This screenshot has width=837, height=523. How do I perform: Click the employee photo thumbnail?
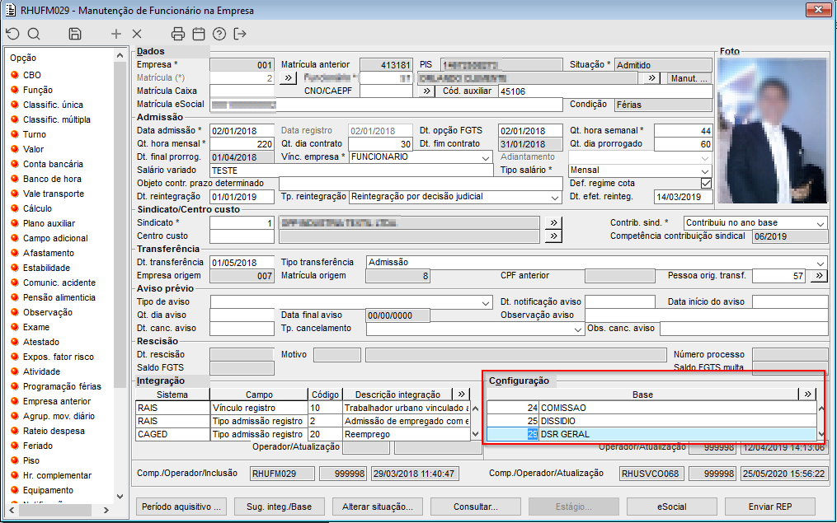tap(772, 131)
